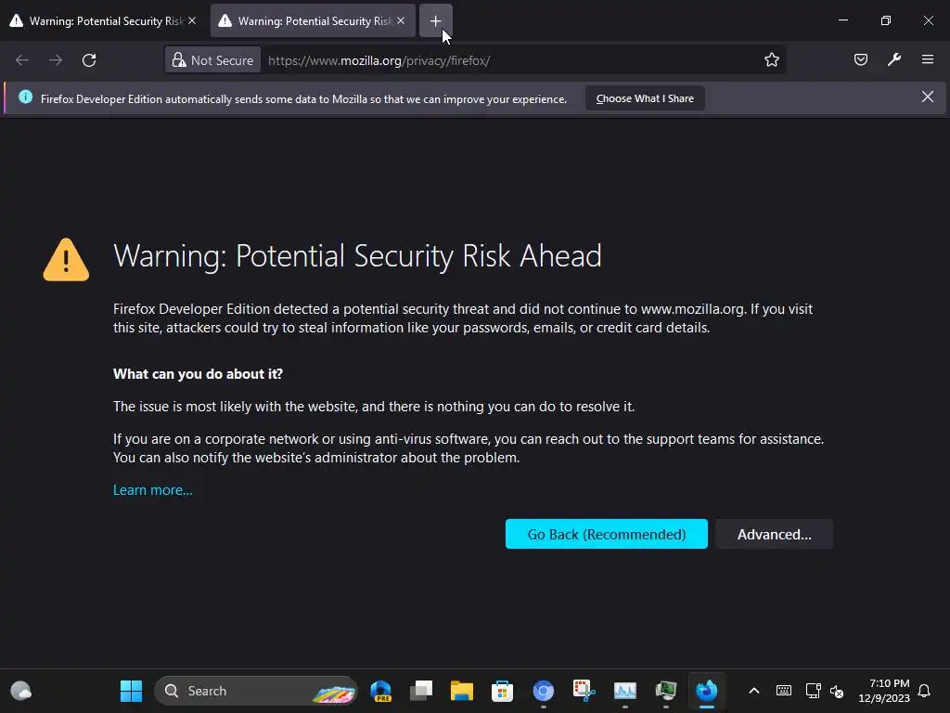
Task: Open the clock showing 7:10 PM 12/9/2023
Action: (884, 691)
